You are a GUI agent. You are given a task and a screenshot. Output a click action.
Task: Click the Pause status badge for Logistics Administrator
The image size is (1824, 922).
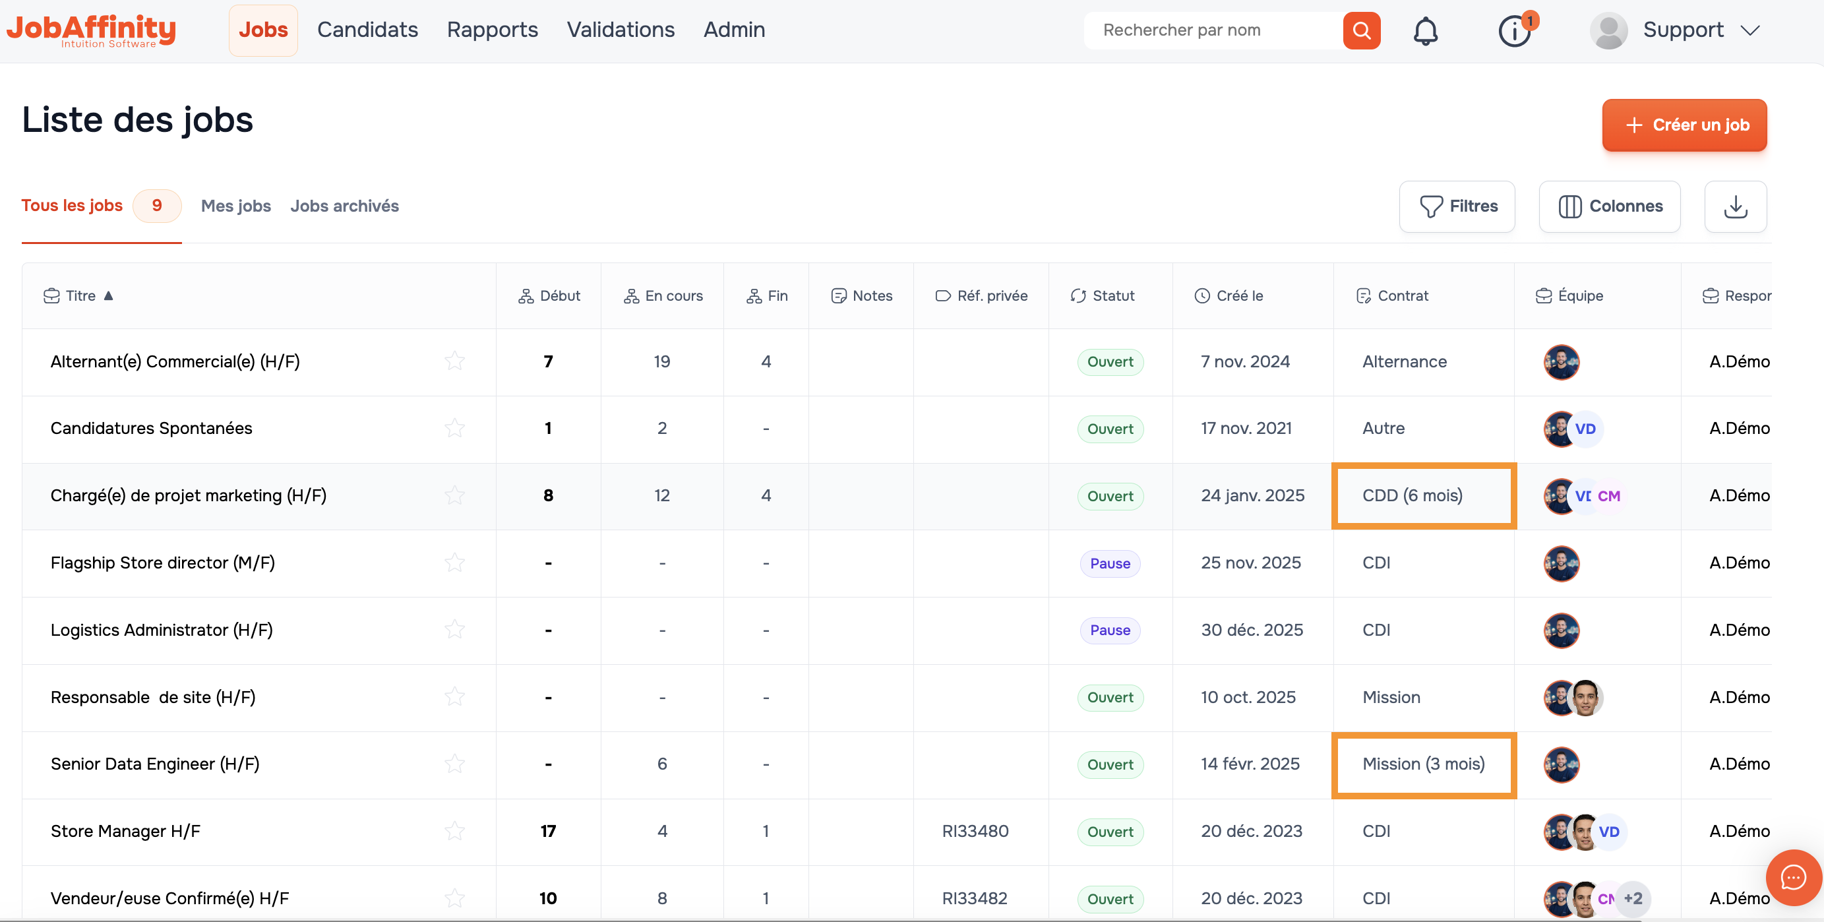(x=1110, y=630)
